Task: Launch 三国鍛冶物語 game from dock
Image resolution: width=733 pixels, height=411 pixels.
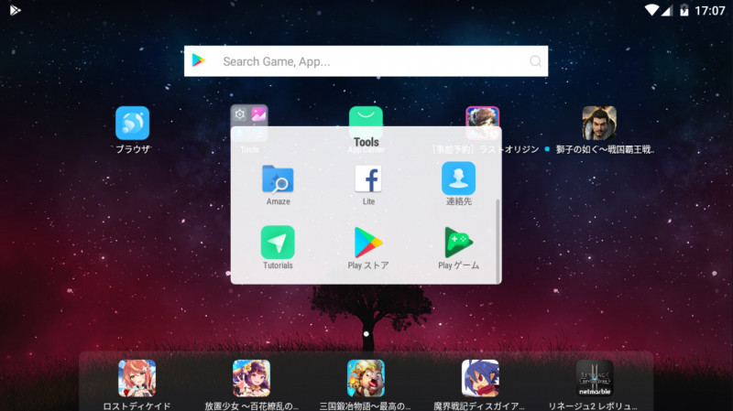Action: tap(366, 378)
